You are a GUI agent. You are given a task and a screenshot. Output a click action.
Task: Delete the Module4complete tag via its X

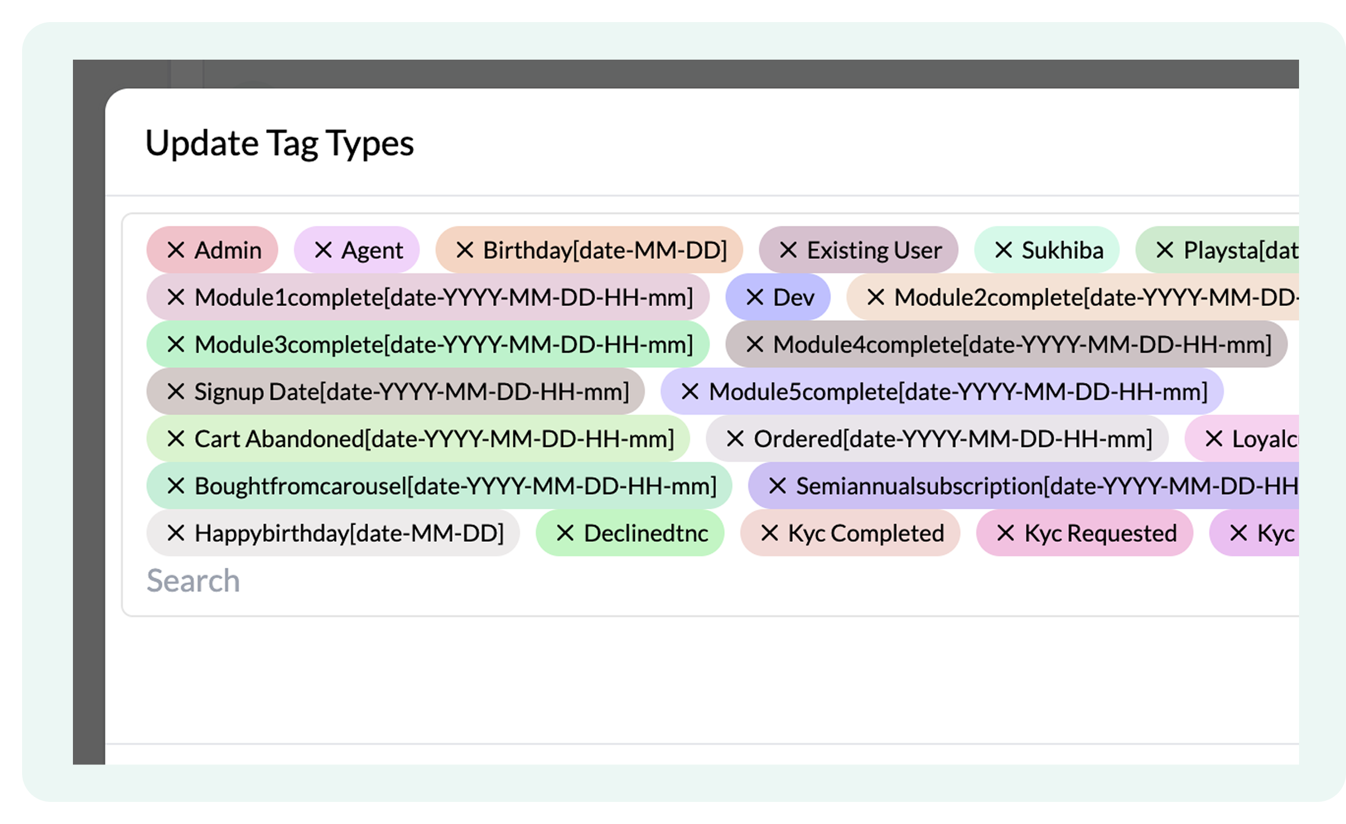click(x=755, y=345)
